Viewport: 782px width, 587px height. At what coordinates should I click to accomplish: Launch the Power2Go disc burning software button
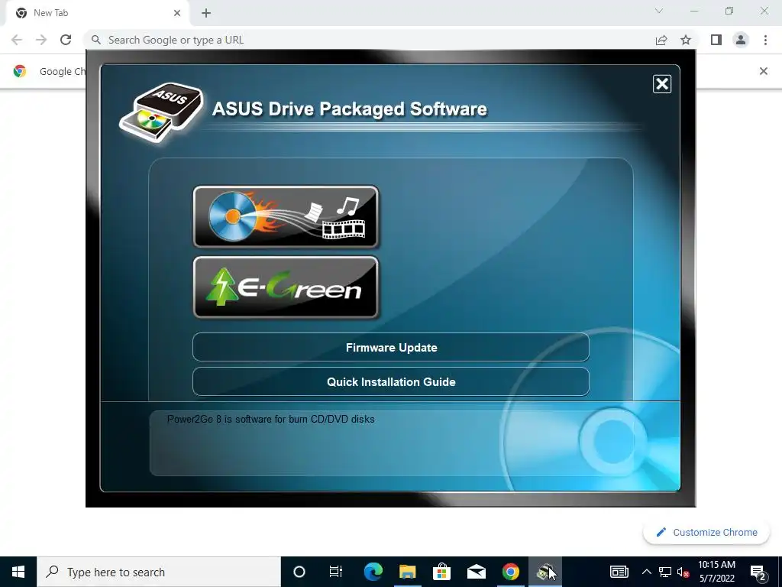(x=286, y=216)
